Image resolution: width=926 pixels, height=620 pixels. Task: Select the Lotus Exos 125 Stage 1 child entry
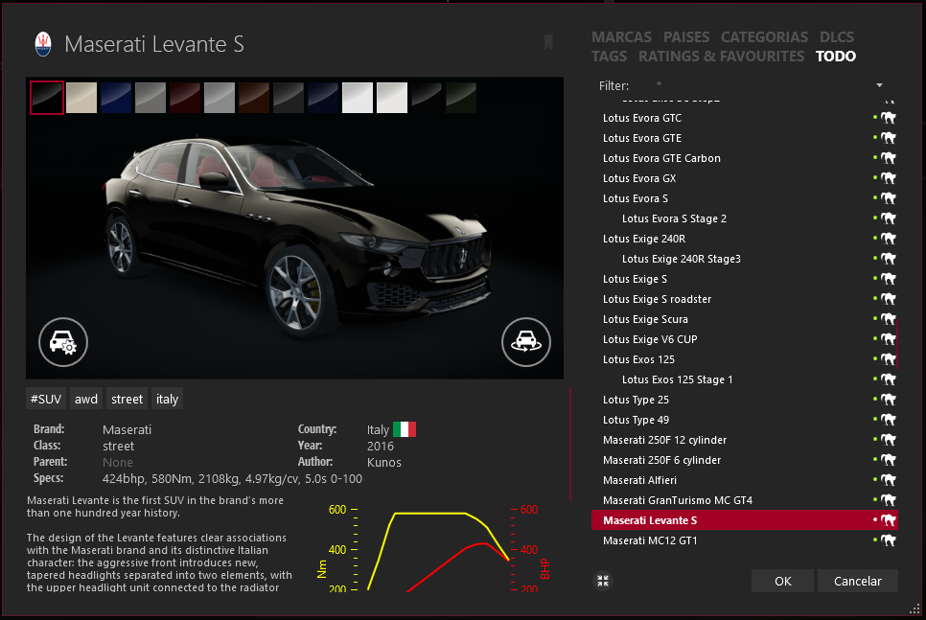(677, 379)
